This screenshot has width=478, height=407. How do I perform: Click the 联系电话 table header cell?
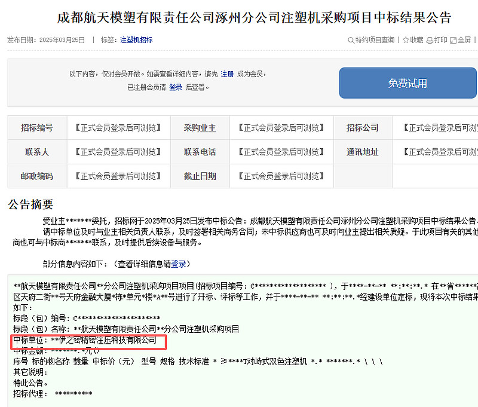[200, 152]
